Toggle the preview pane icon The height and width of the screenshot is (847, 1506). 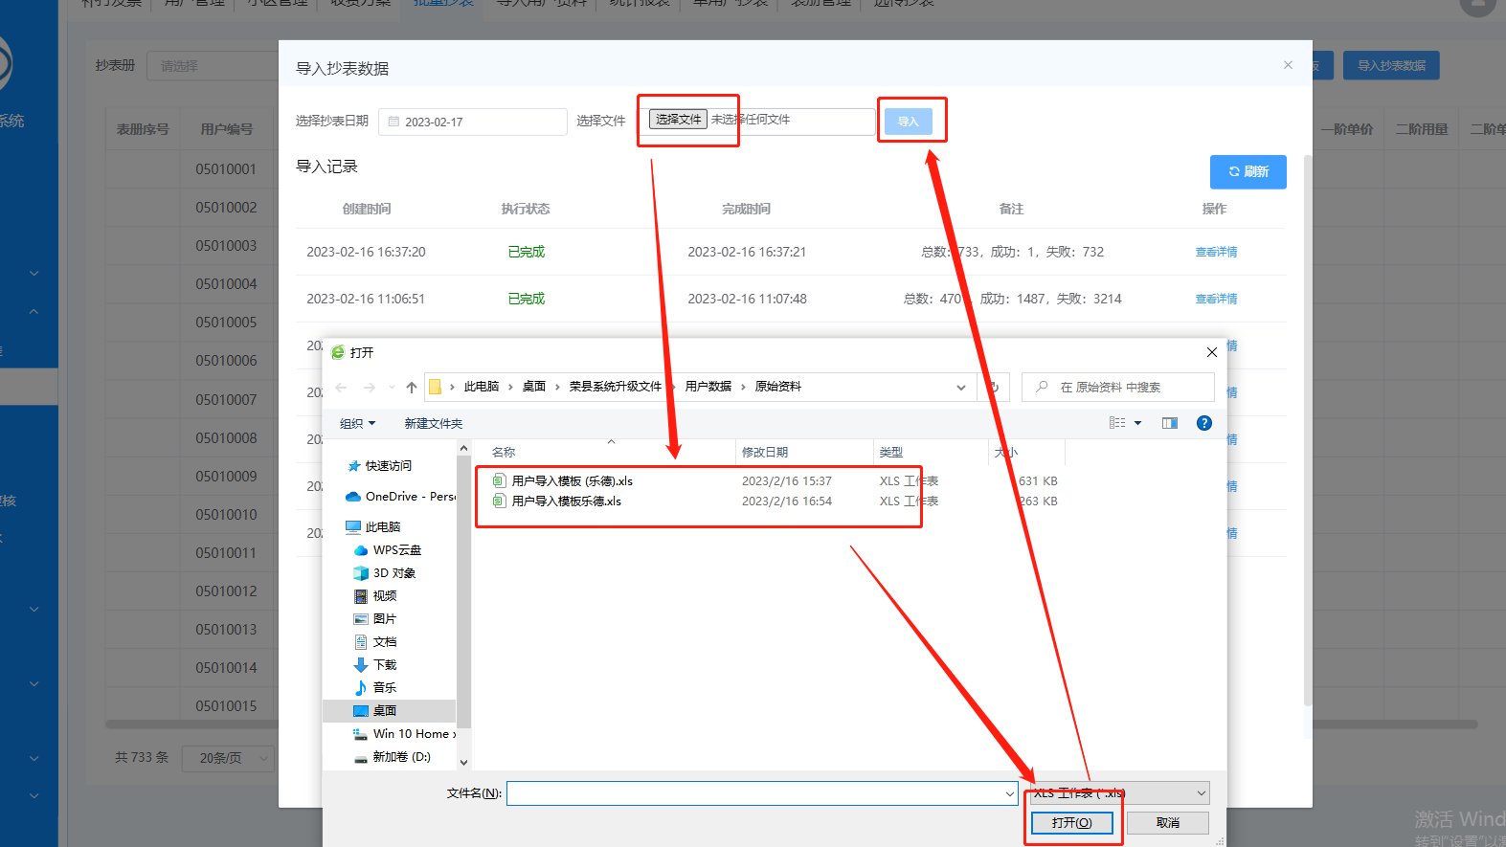[1170, 423]
